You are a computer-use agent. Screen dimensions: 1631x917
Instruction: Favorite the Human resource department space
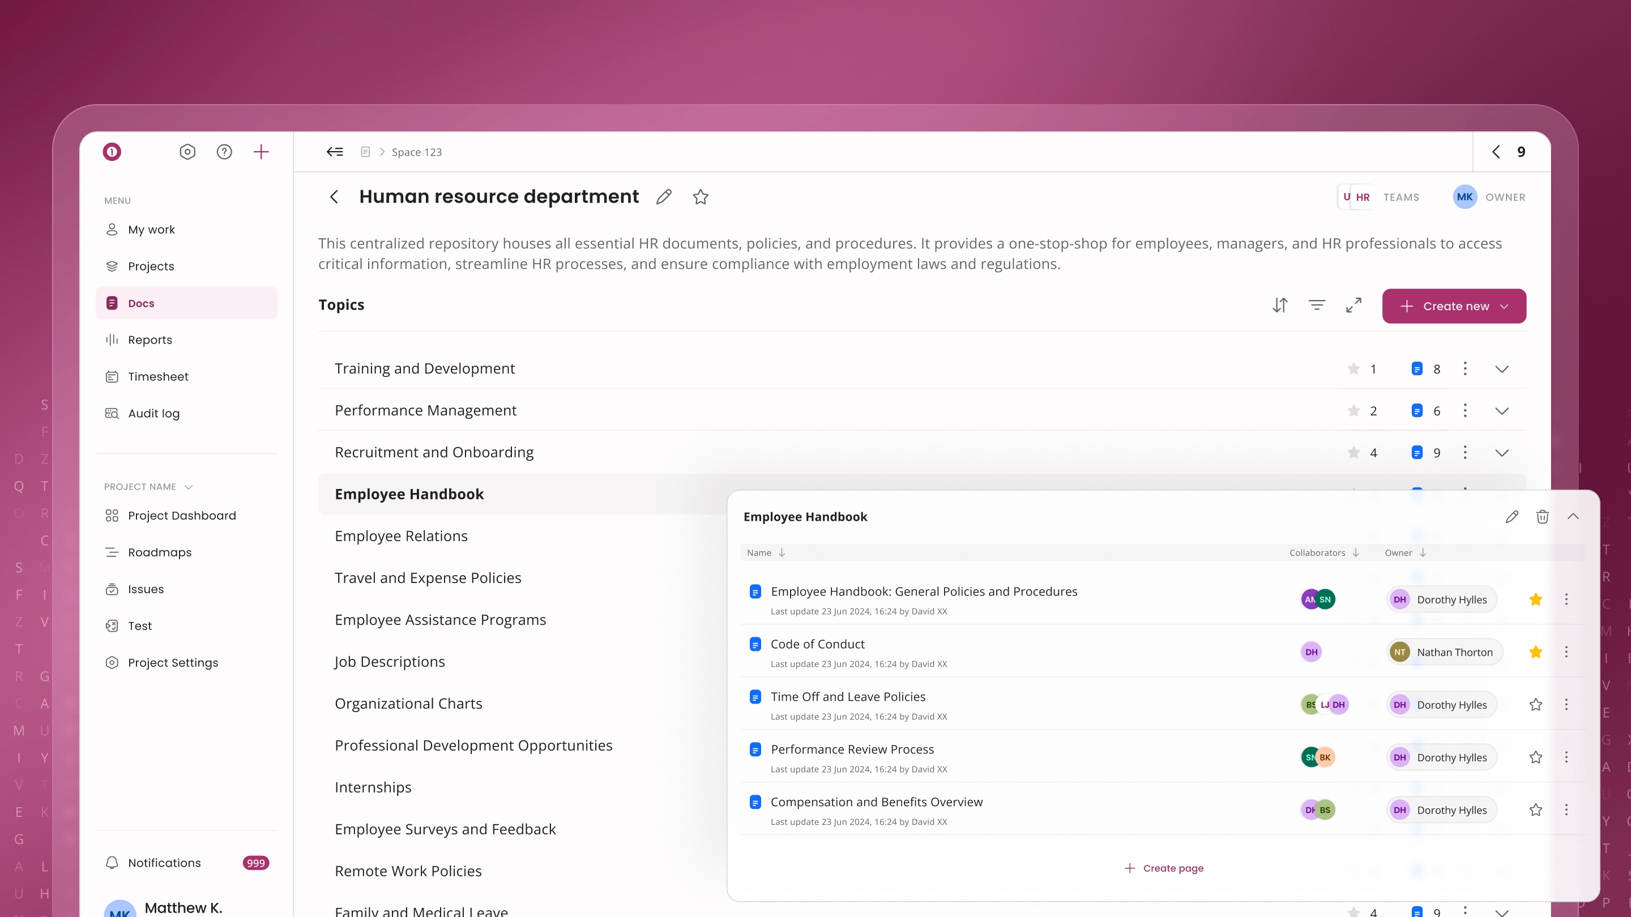click(x=701, y=197)
